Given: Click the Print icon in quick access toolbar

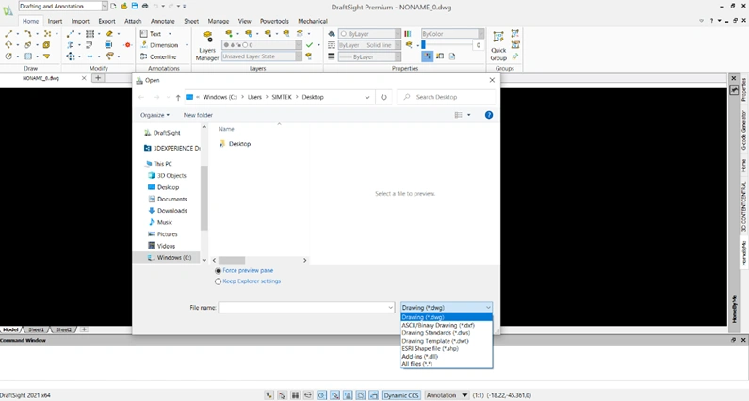Looking at the screenshot, I should [x=145, y=7].
